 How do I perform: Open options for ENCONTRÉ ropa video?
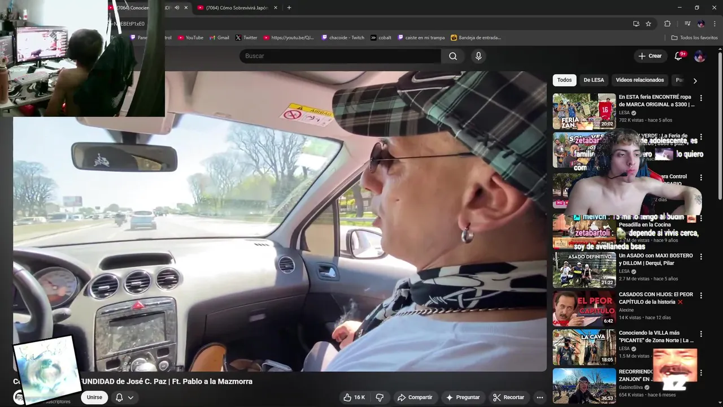[x=701, y=98]
